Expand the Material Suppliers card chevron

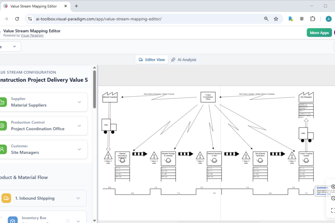pyautogui.click(x=79, y=102)
